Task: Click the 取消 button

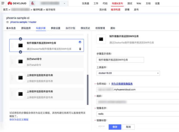Action: (x=128, y=127)
